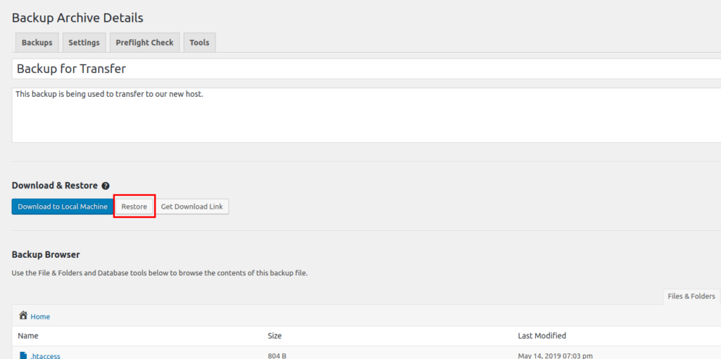Open the Backups tab

(x=37, y=43)
